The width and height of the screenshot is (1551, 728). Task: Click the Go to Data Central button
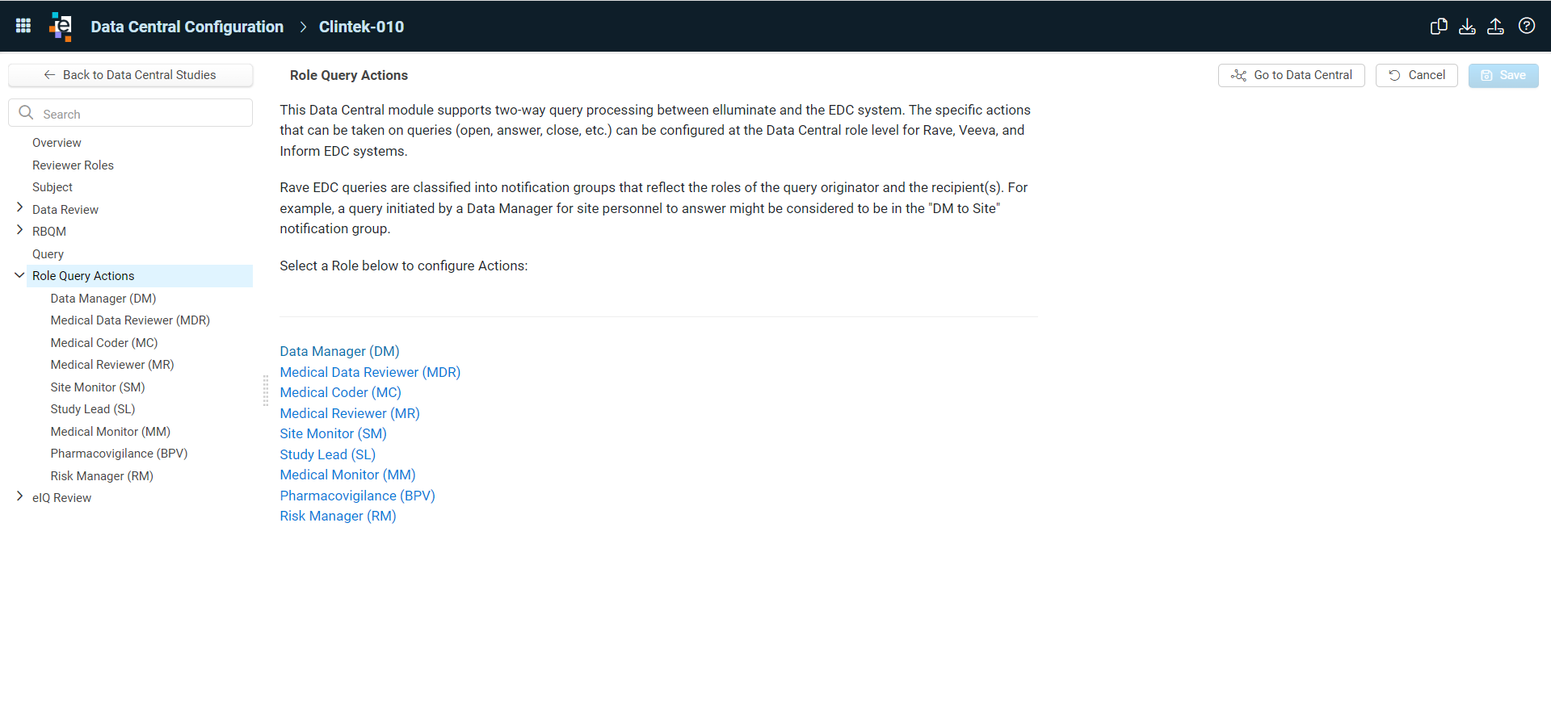(1291, 75)
